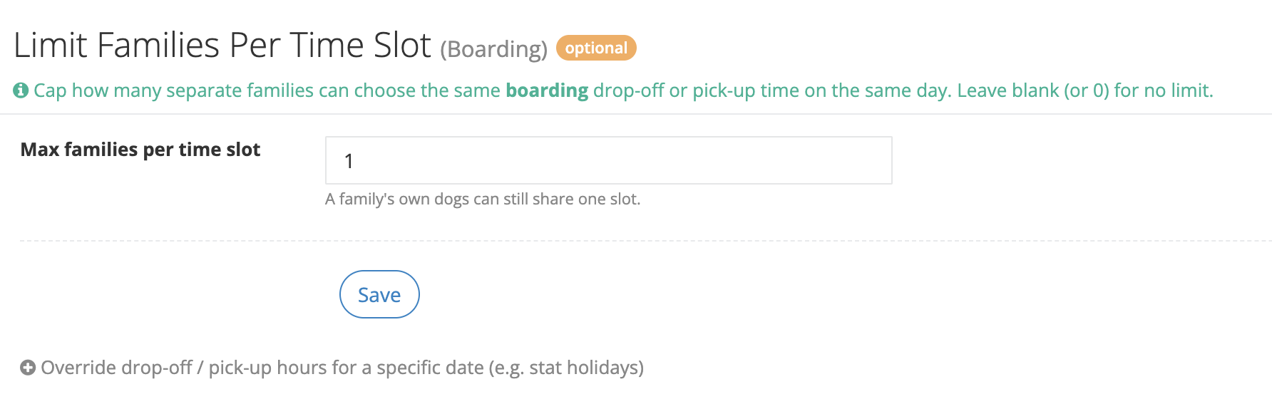Click the family's own dogs help text

tap(483, 199)
